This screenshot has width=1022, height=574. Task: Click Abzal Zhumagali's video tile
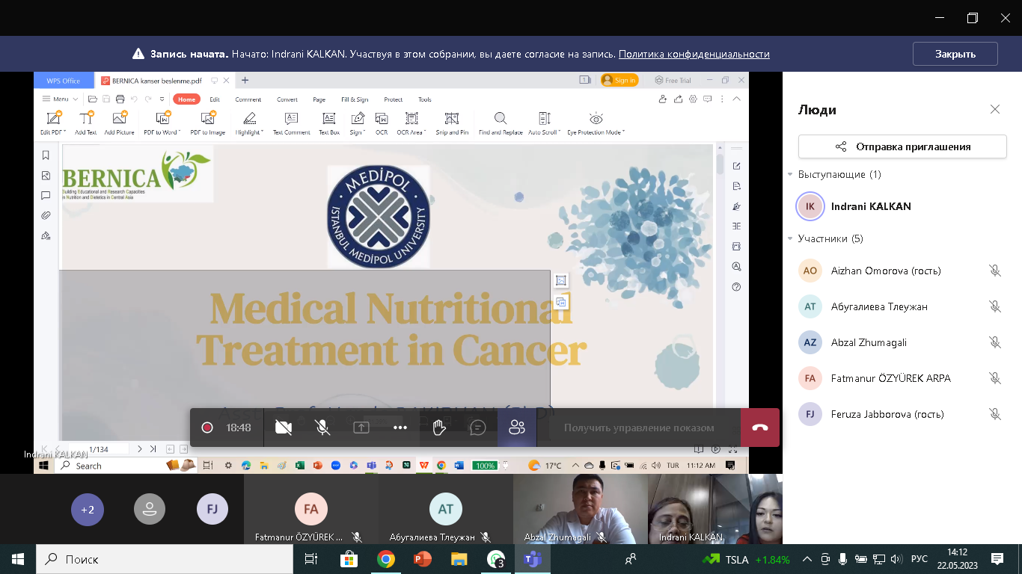pos(581,509)
